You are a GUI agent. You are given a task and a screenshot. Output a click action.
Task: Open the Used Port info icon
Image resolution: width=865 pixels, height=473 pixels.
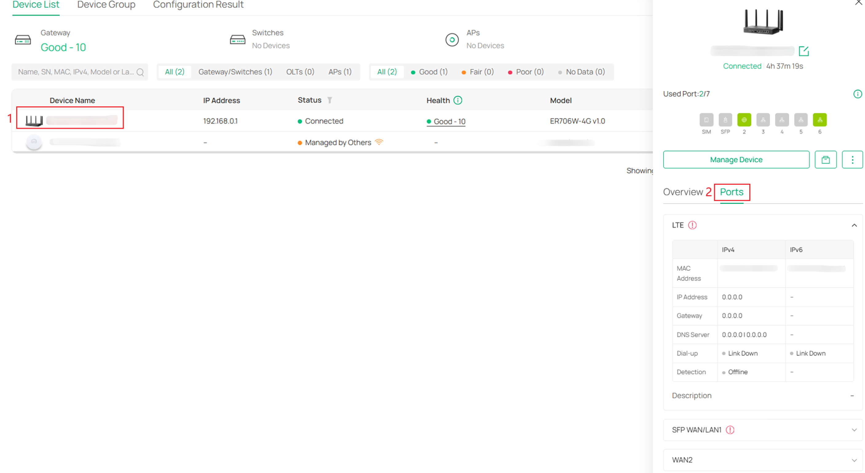(x=857, y=94)
